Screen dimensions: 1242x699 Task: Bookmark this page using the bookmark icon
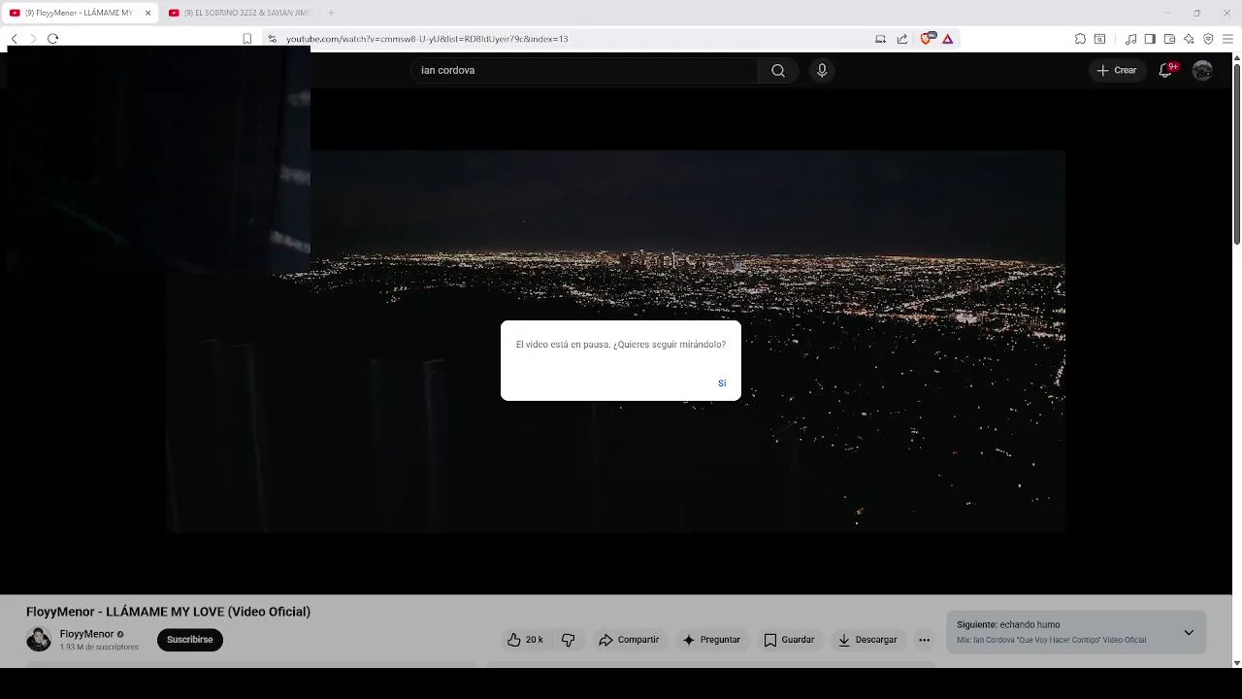coord(247,39)
